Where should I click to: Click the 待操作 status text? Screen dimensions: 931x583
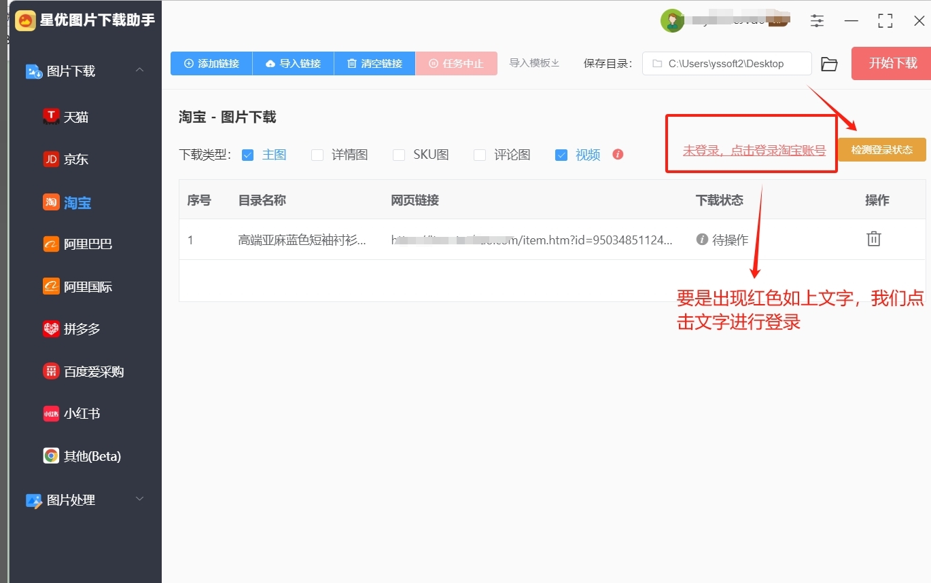[730, 240]
